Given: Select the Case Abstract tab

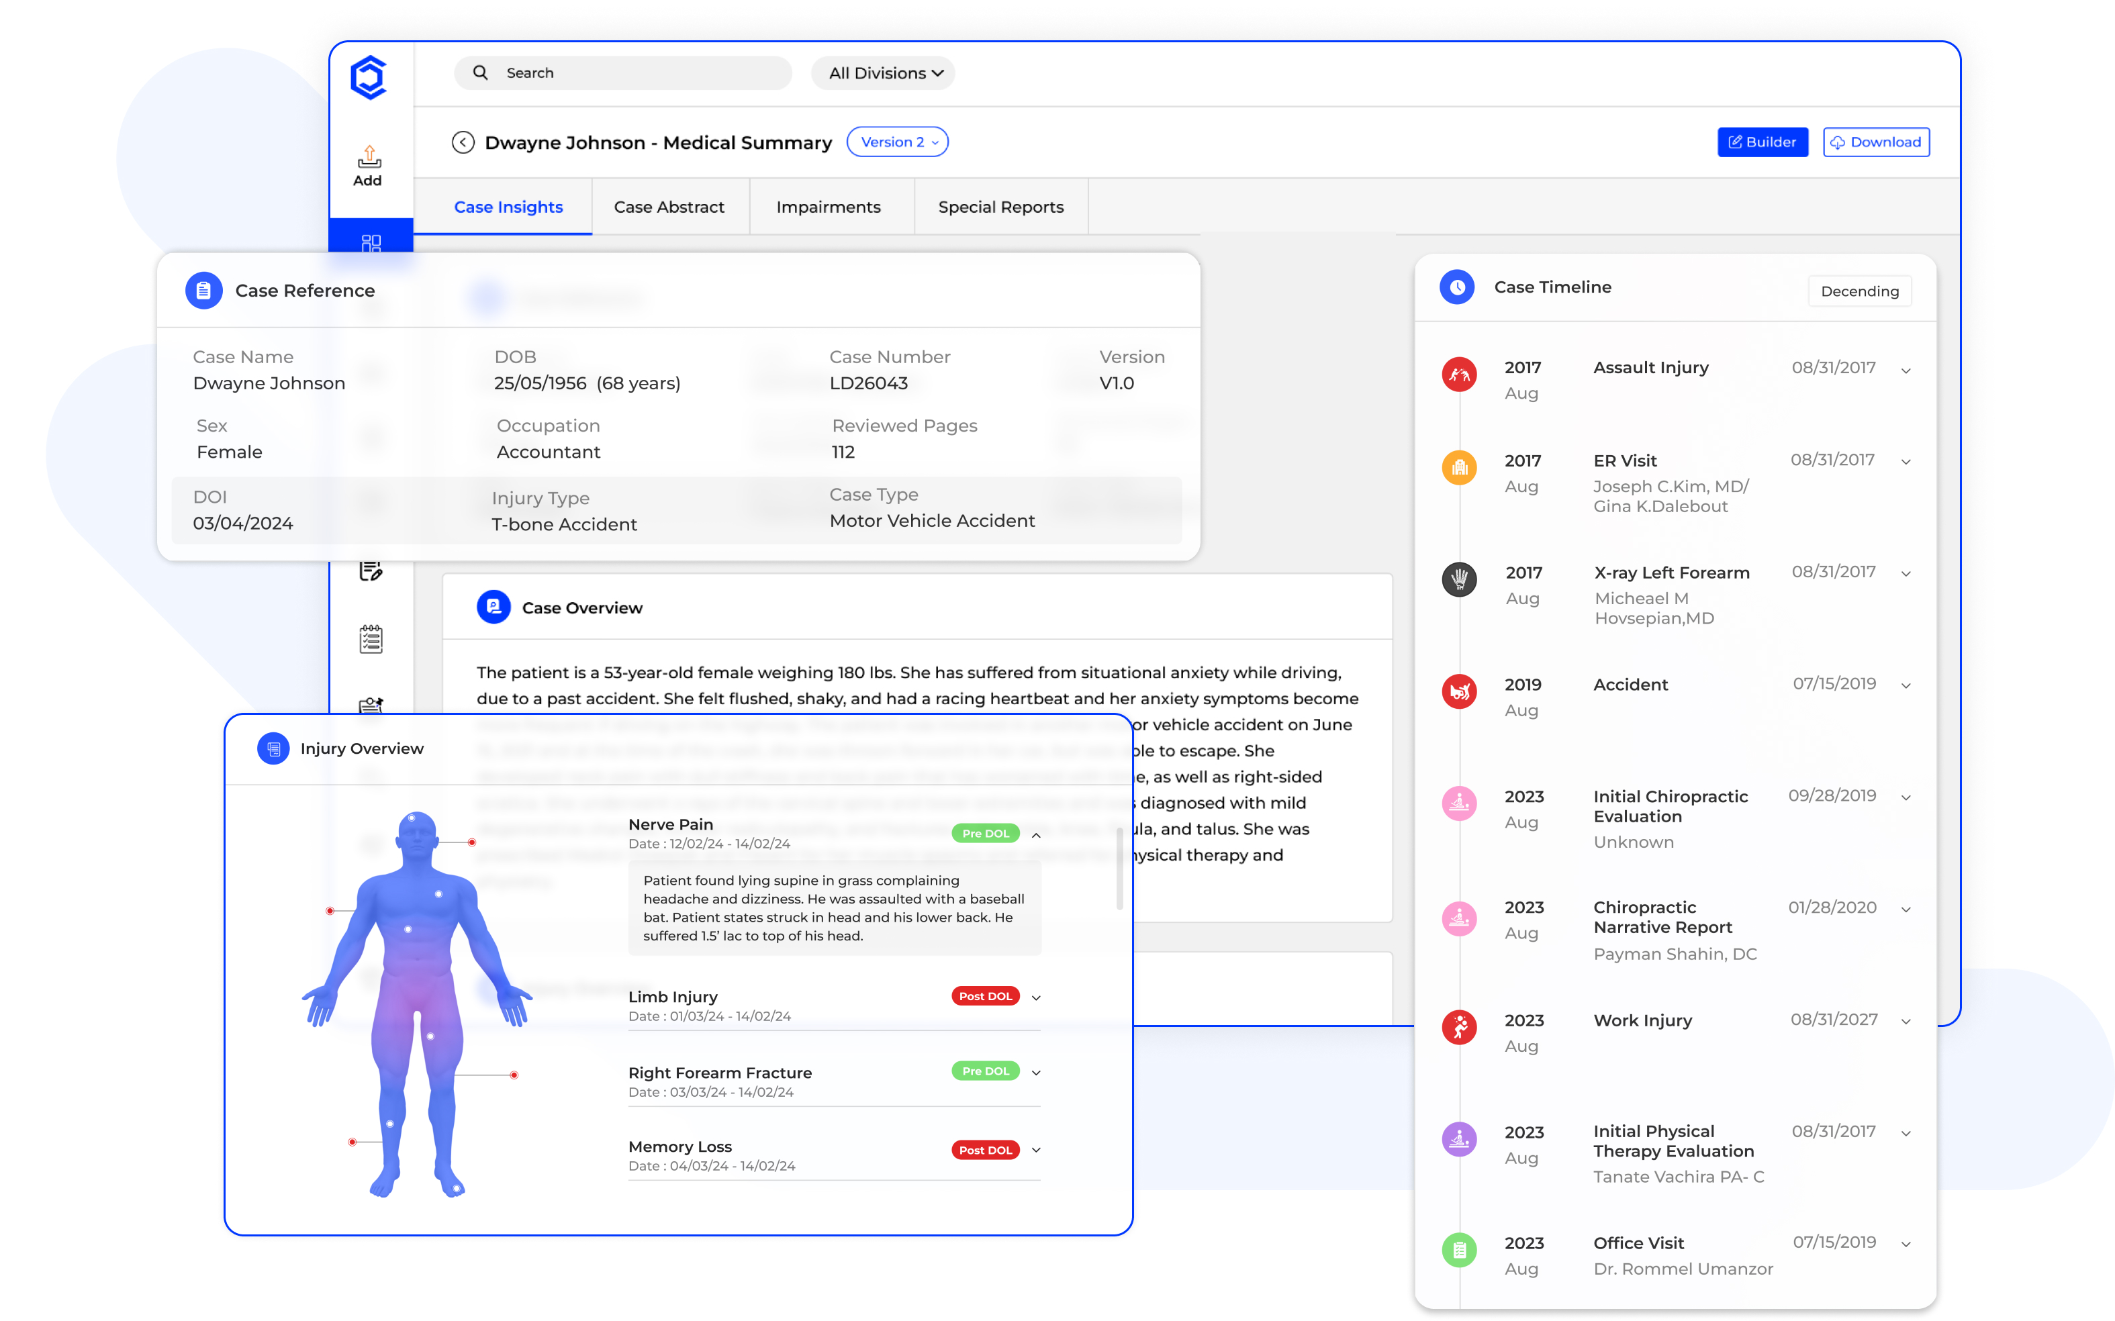Looking at the screenshot, I should point(668,207).
